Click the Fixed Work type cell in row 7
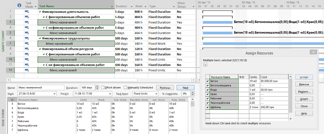The height and width of the screenshot is (134, 324). (x=162, y=44)
